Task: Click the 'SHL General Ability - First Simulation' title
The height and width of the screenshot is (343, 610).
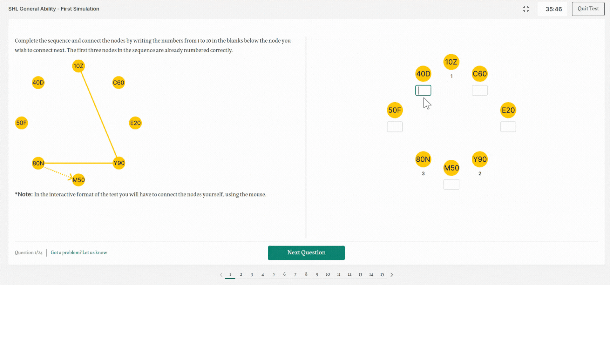Action: 54,9
